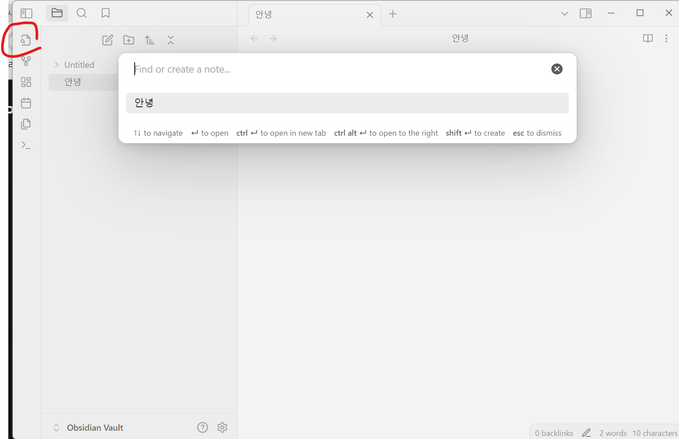The image size is (679, 439).
Task: Create a new note icon
Action: (x=108, y=40)
